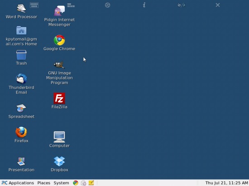Viewport: 249px width, 186px height.
Task: Select the FileZilla desktop icon
Action: [x=59, y=98]
